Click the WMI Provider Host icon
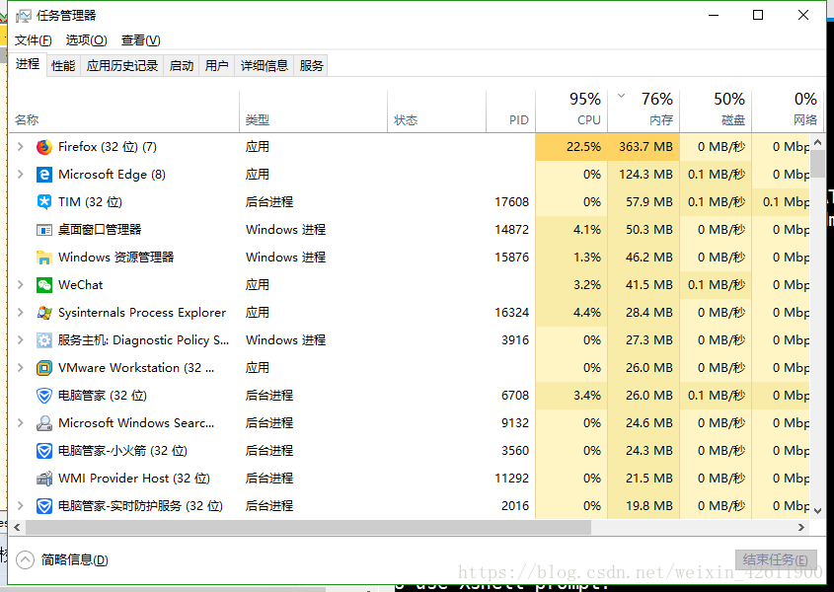 tap(44, 479)
